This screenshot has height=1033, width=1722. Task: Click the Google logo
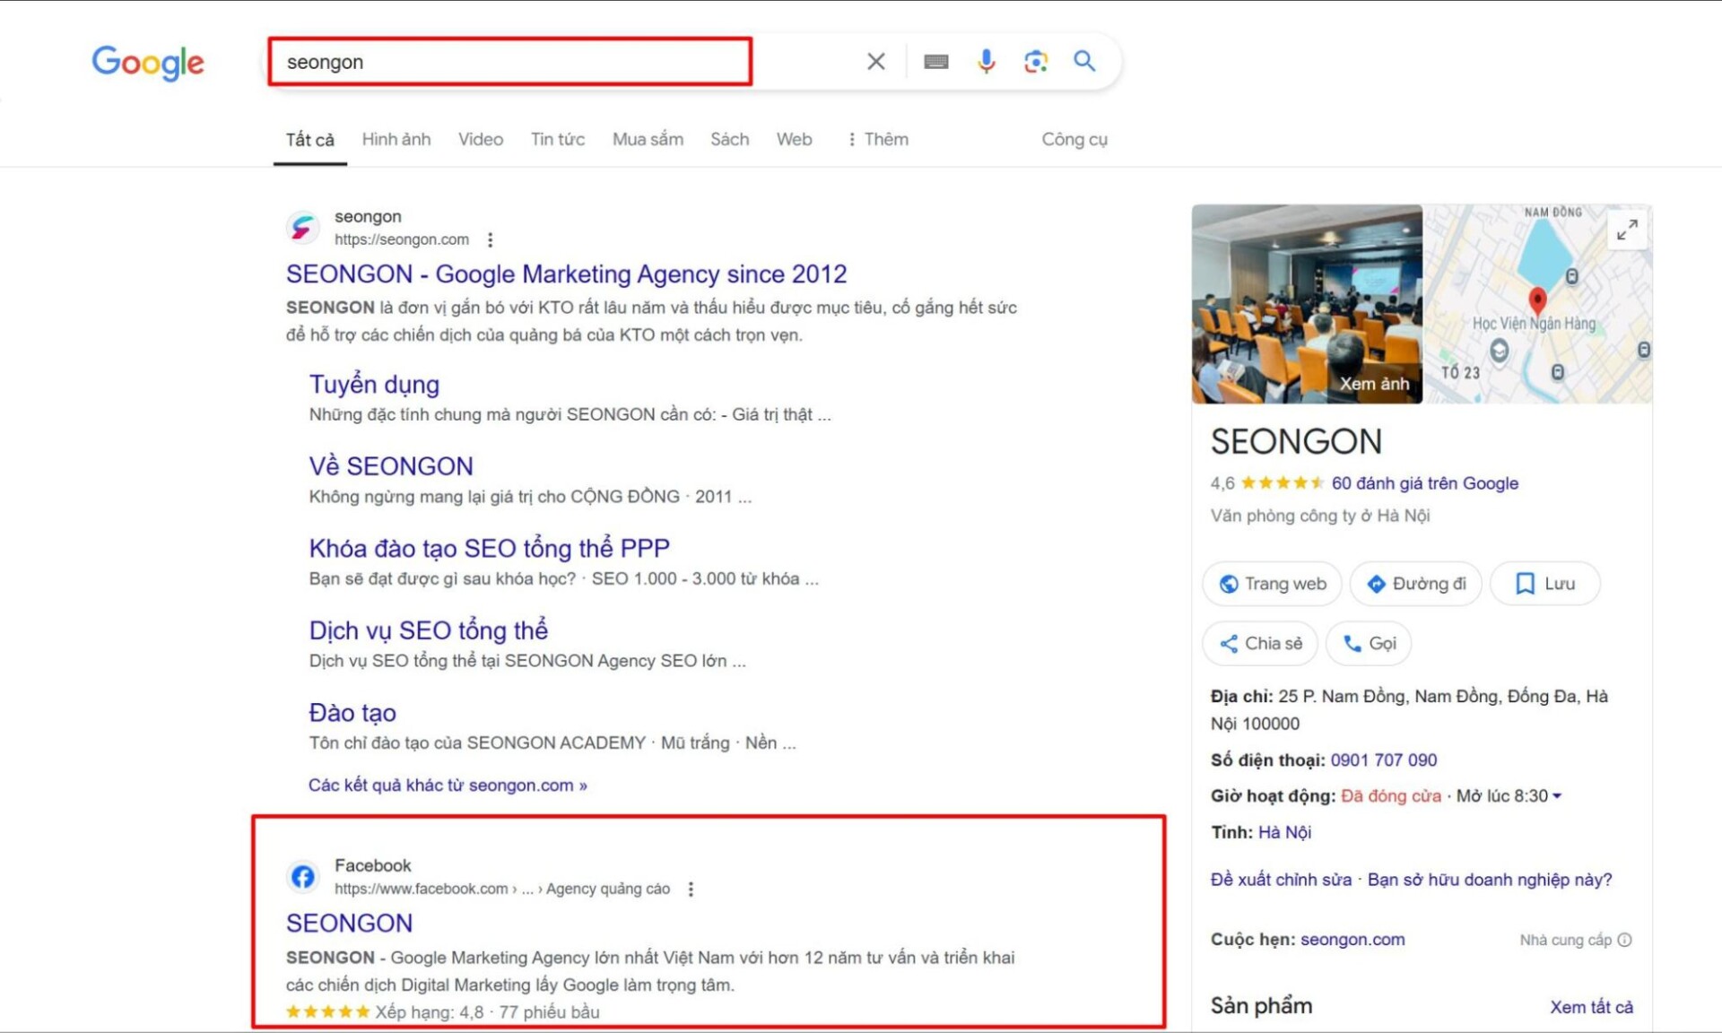(148, 62)
